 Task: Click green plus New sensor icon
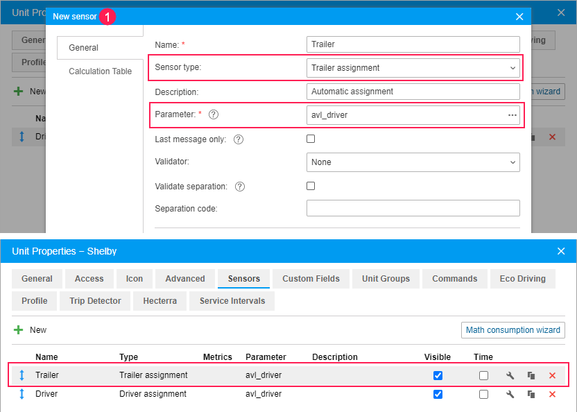click(19, 330)
